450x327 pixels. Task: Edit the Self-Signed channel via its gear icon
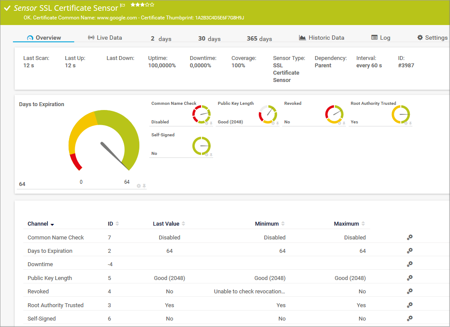(x=410, y=318)
